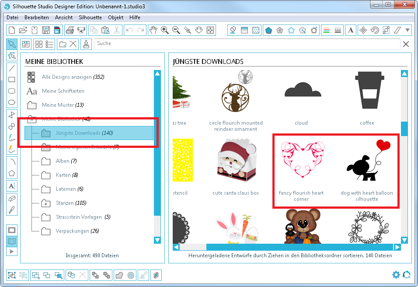Select the dog with heart balloon thumbnail

click(x=366, y=171)
